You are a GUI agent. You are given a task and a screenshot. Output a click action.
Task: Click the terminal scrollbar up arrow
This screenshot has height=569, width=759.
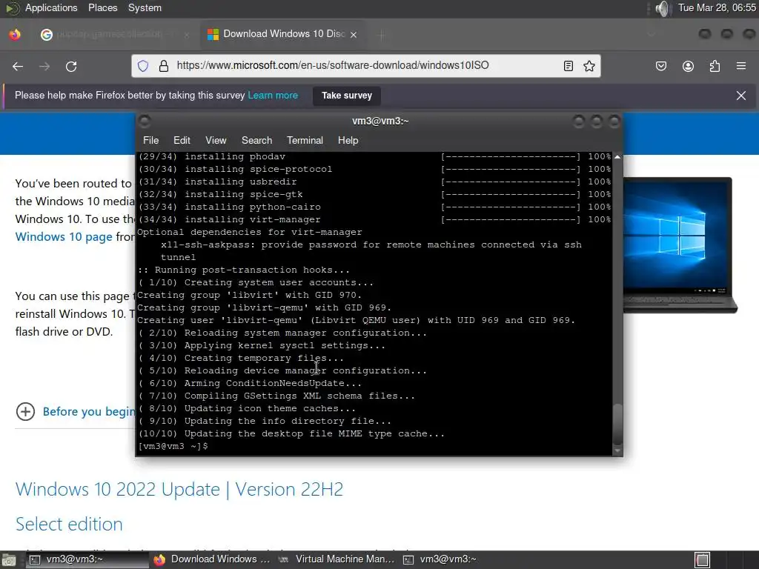(617, 157)
